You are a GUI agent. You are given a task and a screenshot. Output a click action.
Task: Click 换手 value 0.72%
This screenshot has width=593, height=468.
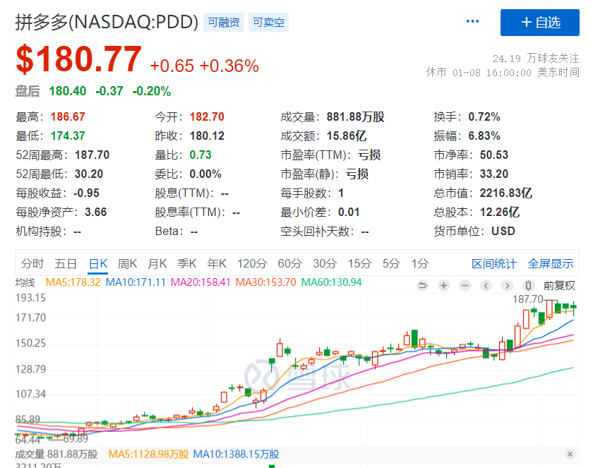tap(484, 116)
